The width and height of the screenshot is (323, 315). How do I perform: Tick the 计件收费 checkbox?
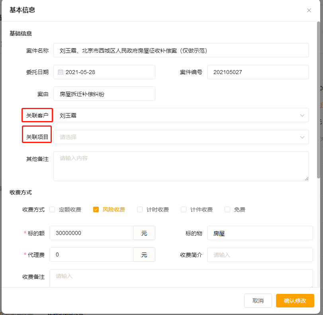coord(184,209)
